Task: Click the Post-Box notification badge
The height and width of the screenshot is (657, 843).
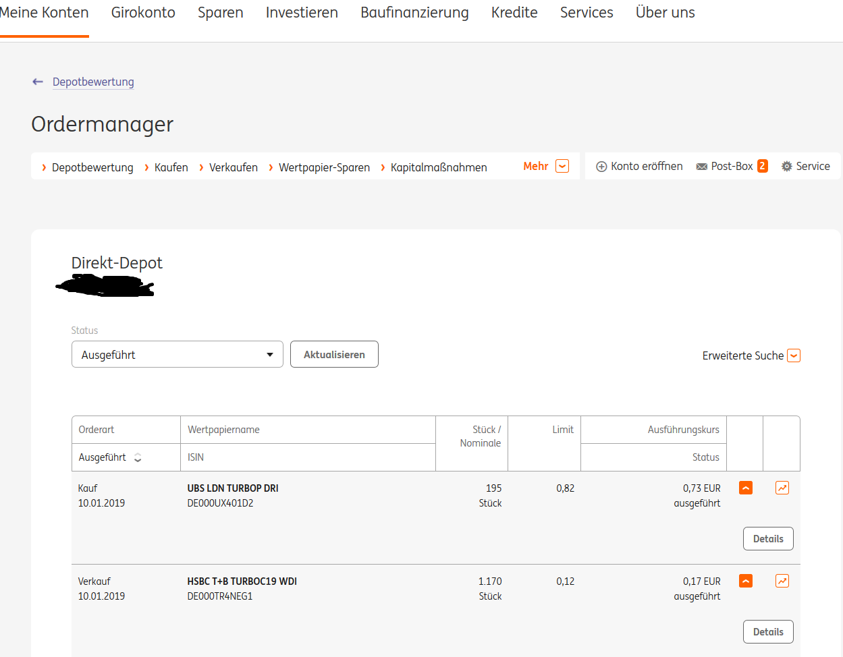Action: [763, 166]
